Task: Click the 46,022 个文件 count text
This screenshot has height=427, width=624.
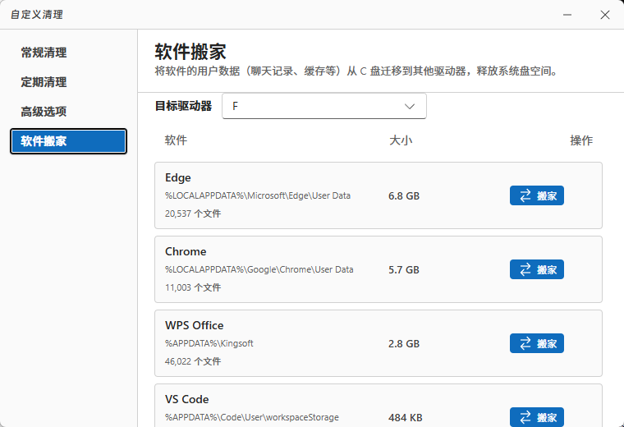Action: [193, 361]
